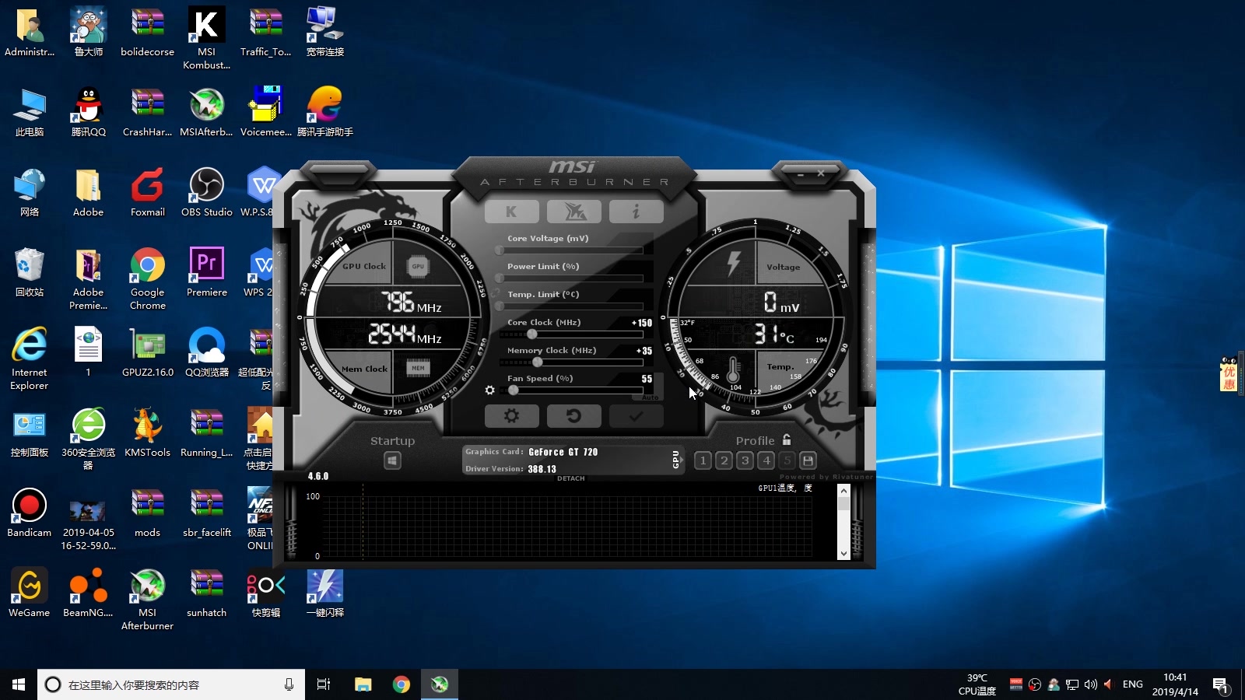Apply settings with the checkmark button
The width and height of the screenshot is (1245, 700).
[636, 416]
